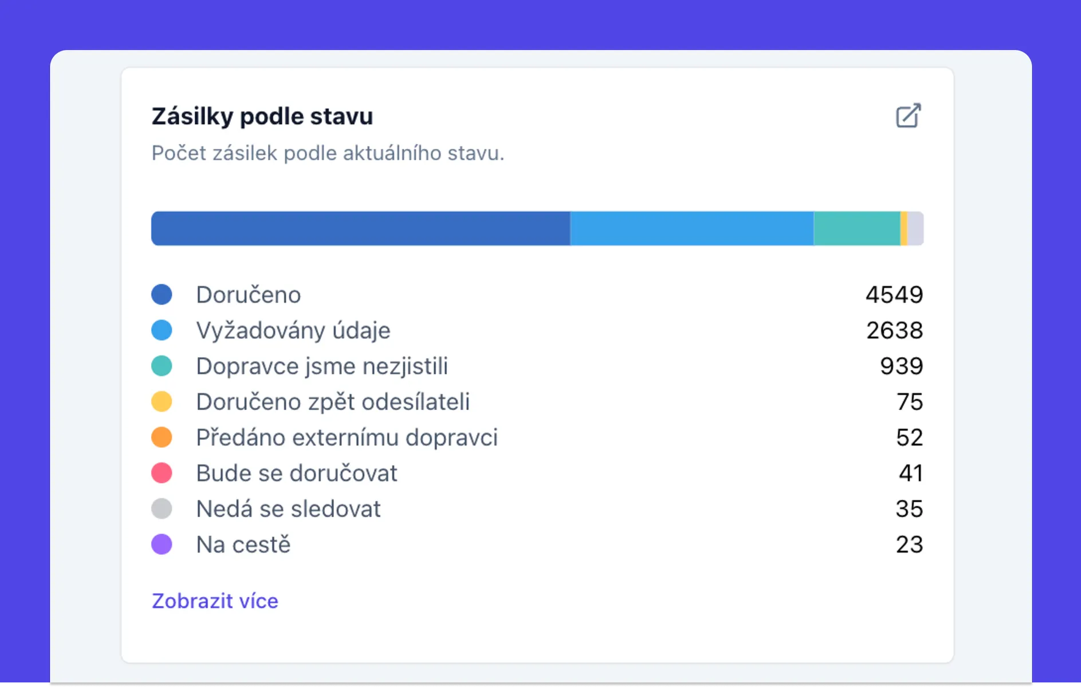Click the Počet zásilek podle aktuálního stavu subtitle
This screenshot has height=687, width=1081.
pyautogui.click(x=328, y=153)
